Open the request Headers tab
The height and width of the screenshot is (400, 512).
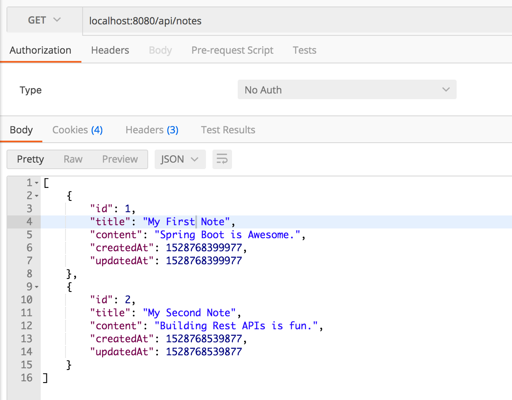tap(110, 50)
